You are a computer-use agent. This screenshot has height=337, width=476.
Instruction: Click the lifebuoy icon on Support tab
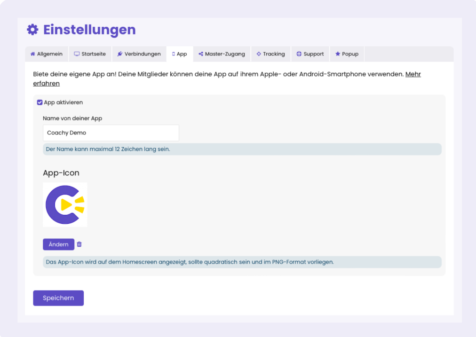[299, 54]
